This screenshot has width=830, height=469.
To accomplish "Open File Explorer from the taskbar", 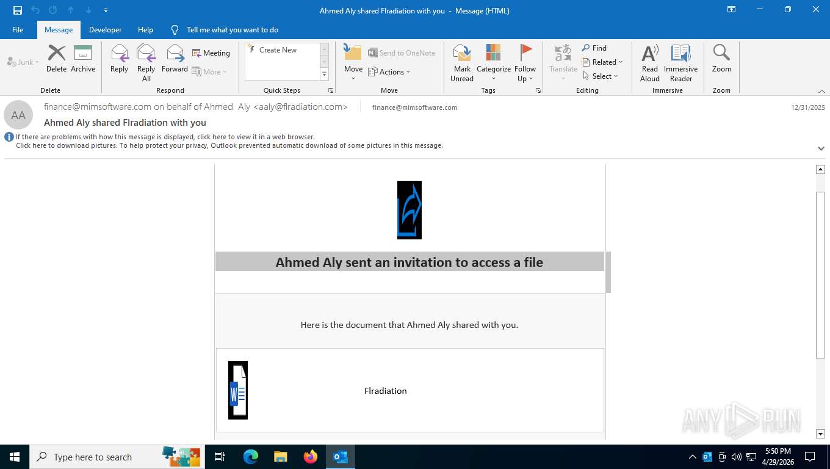I will (281, 457).
